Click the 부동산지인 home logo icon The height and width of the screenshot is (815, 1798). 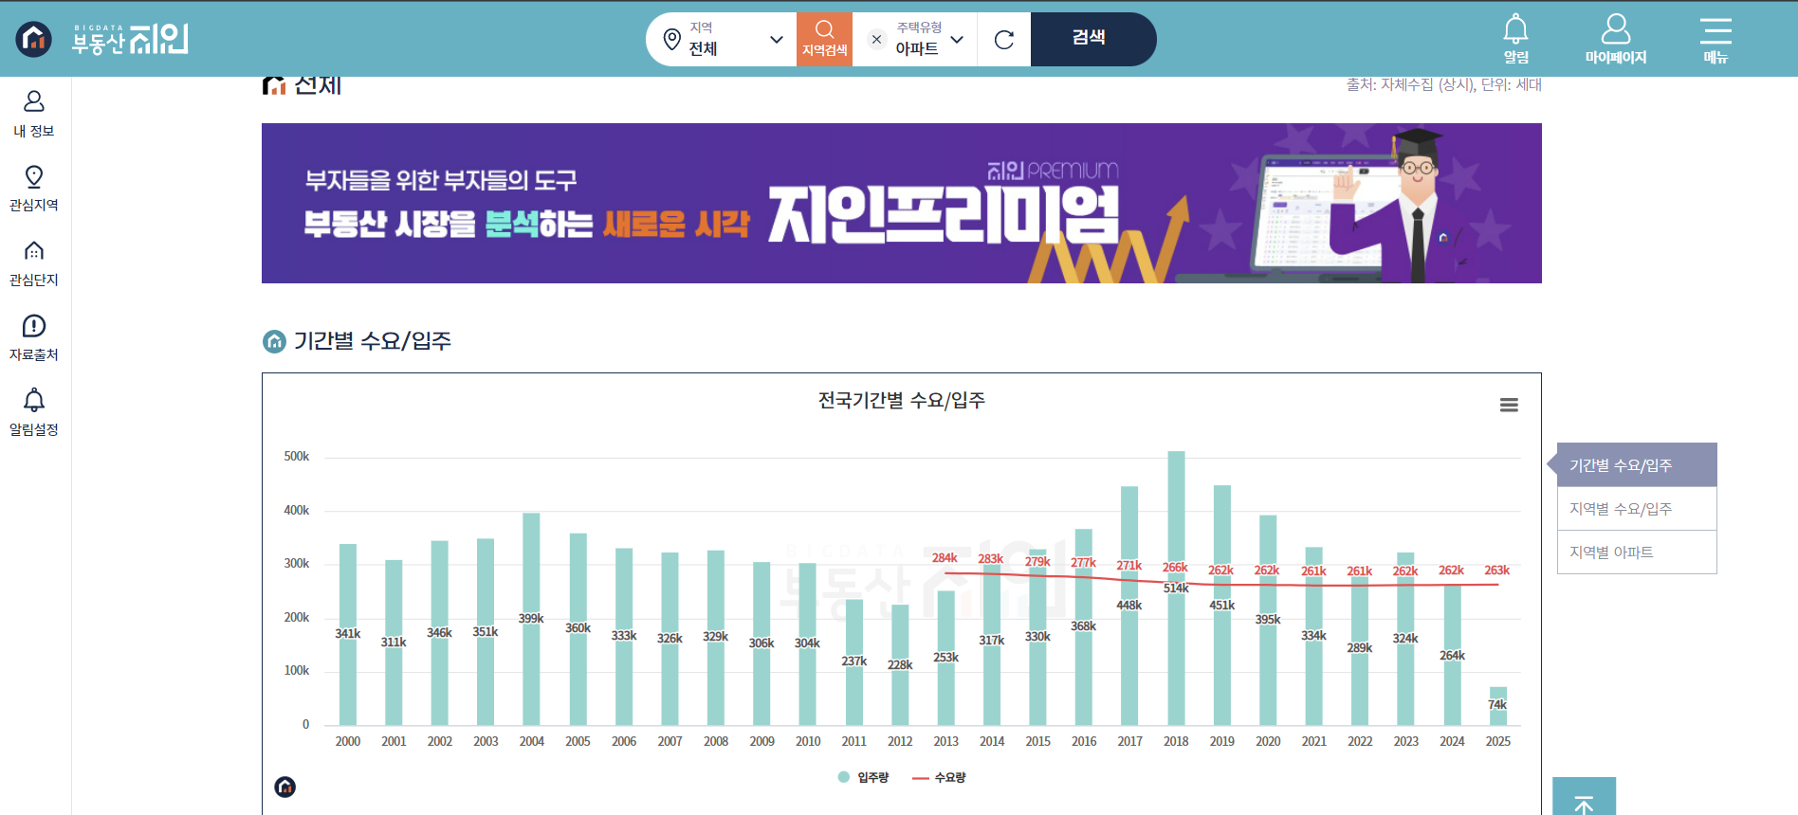[x=34, y=39]
